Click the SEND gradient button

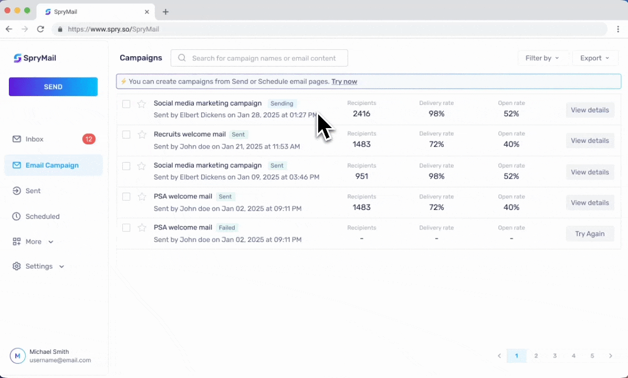pyautogui.click(x=53, y=87)
